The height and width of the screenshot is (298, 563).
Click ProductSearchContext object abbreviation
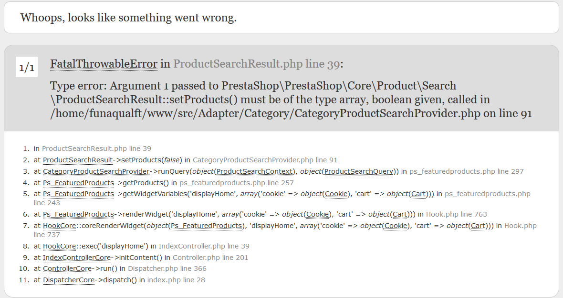click(x=255, y=171)
